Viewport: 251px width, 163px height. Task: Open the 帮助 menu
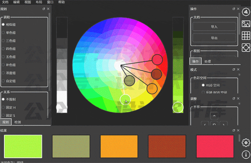coord(62,2)
